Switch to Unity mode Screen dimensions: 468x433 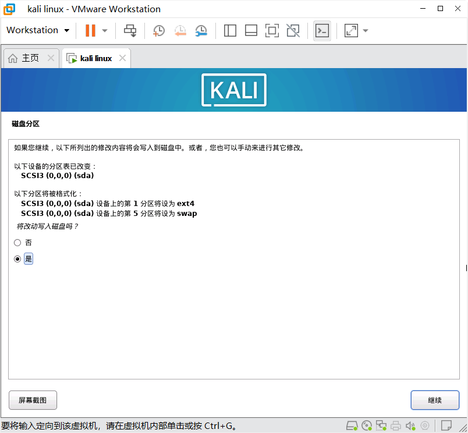tap(293, 30)
